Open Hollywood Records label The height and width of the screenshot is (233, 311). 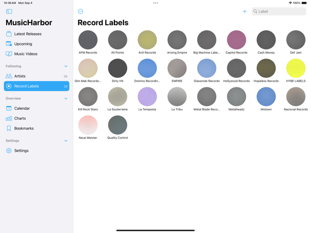(x=237, y=68)
